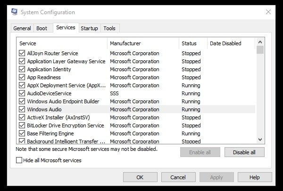Click Stopped status of BitLocker Drive Encryption
The height and width of the screenshot is (191, 283).
(x=191, y=125)
